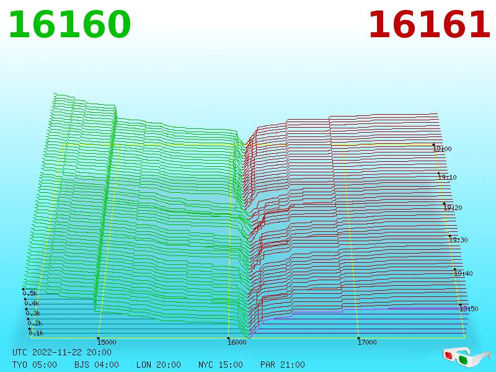496x372 pixels.
Task: Select the 19:40 time axis marker
Action: click(463, 273)
